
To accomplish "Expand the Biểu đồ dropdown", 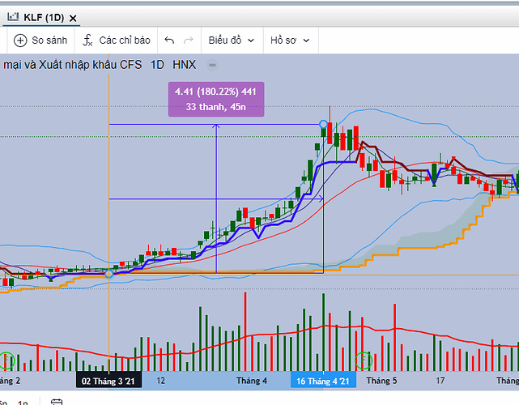I will (232, 40).
